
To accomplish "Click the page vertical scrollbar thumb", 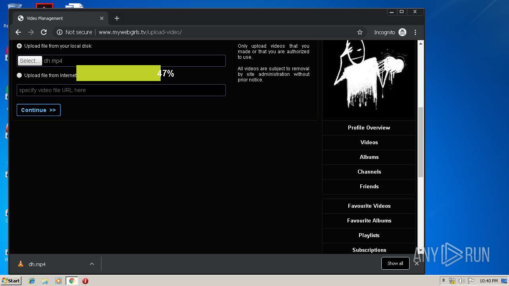I will tap(421, 142).
